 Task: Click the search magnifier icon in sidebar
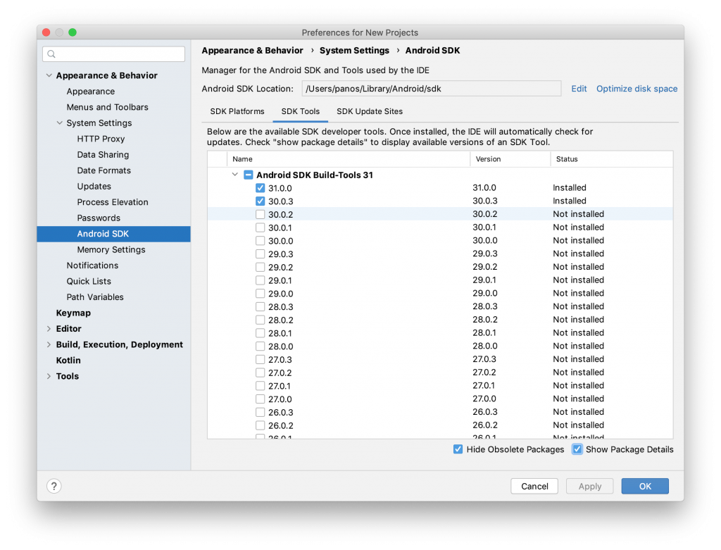(52, 54)
